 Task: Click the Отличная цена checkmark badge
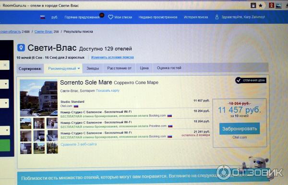click(x=251, y=80)
